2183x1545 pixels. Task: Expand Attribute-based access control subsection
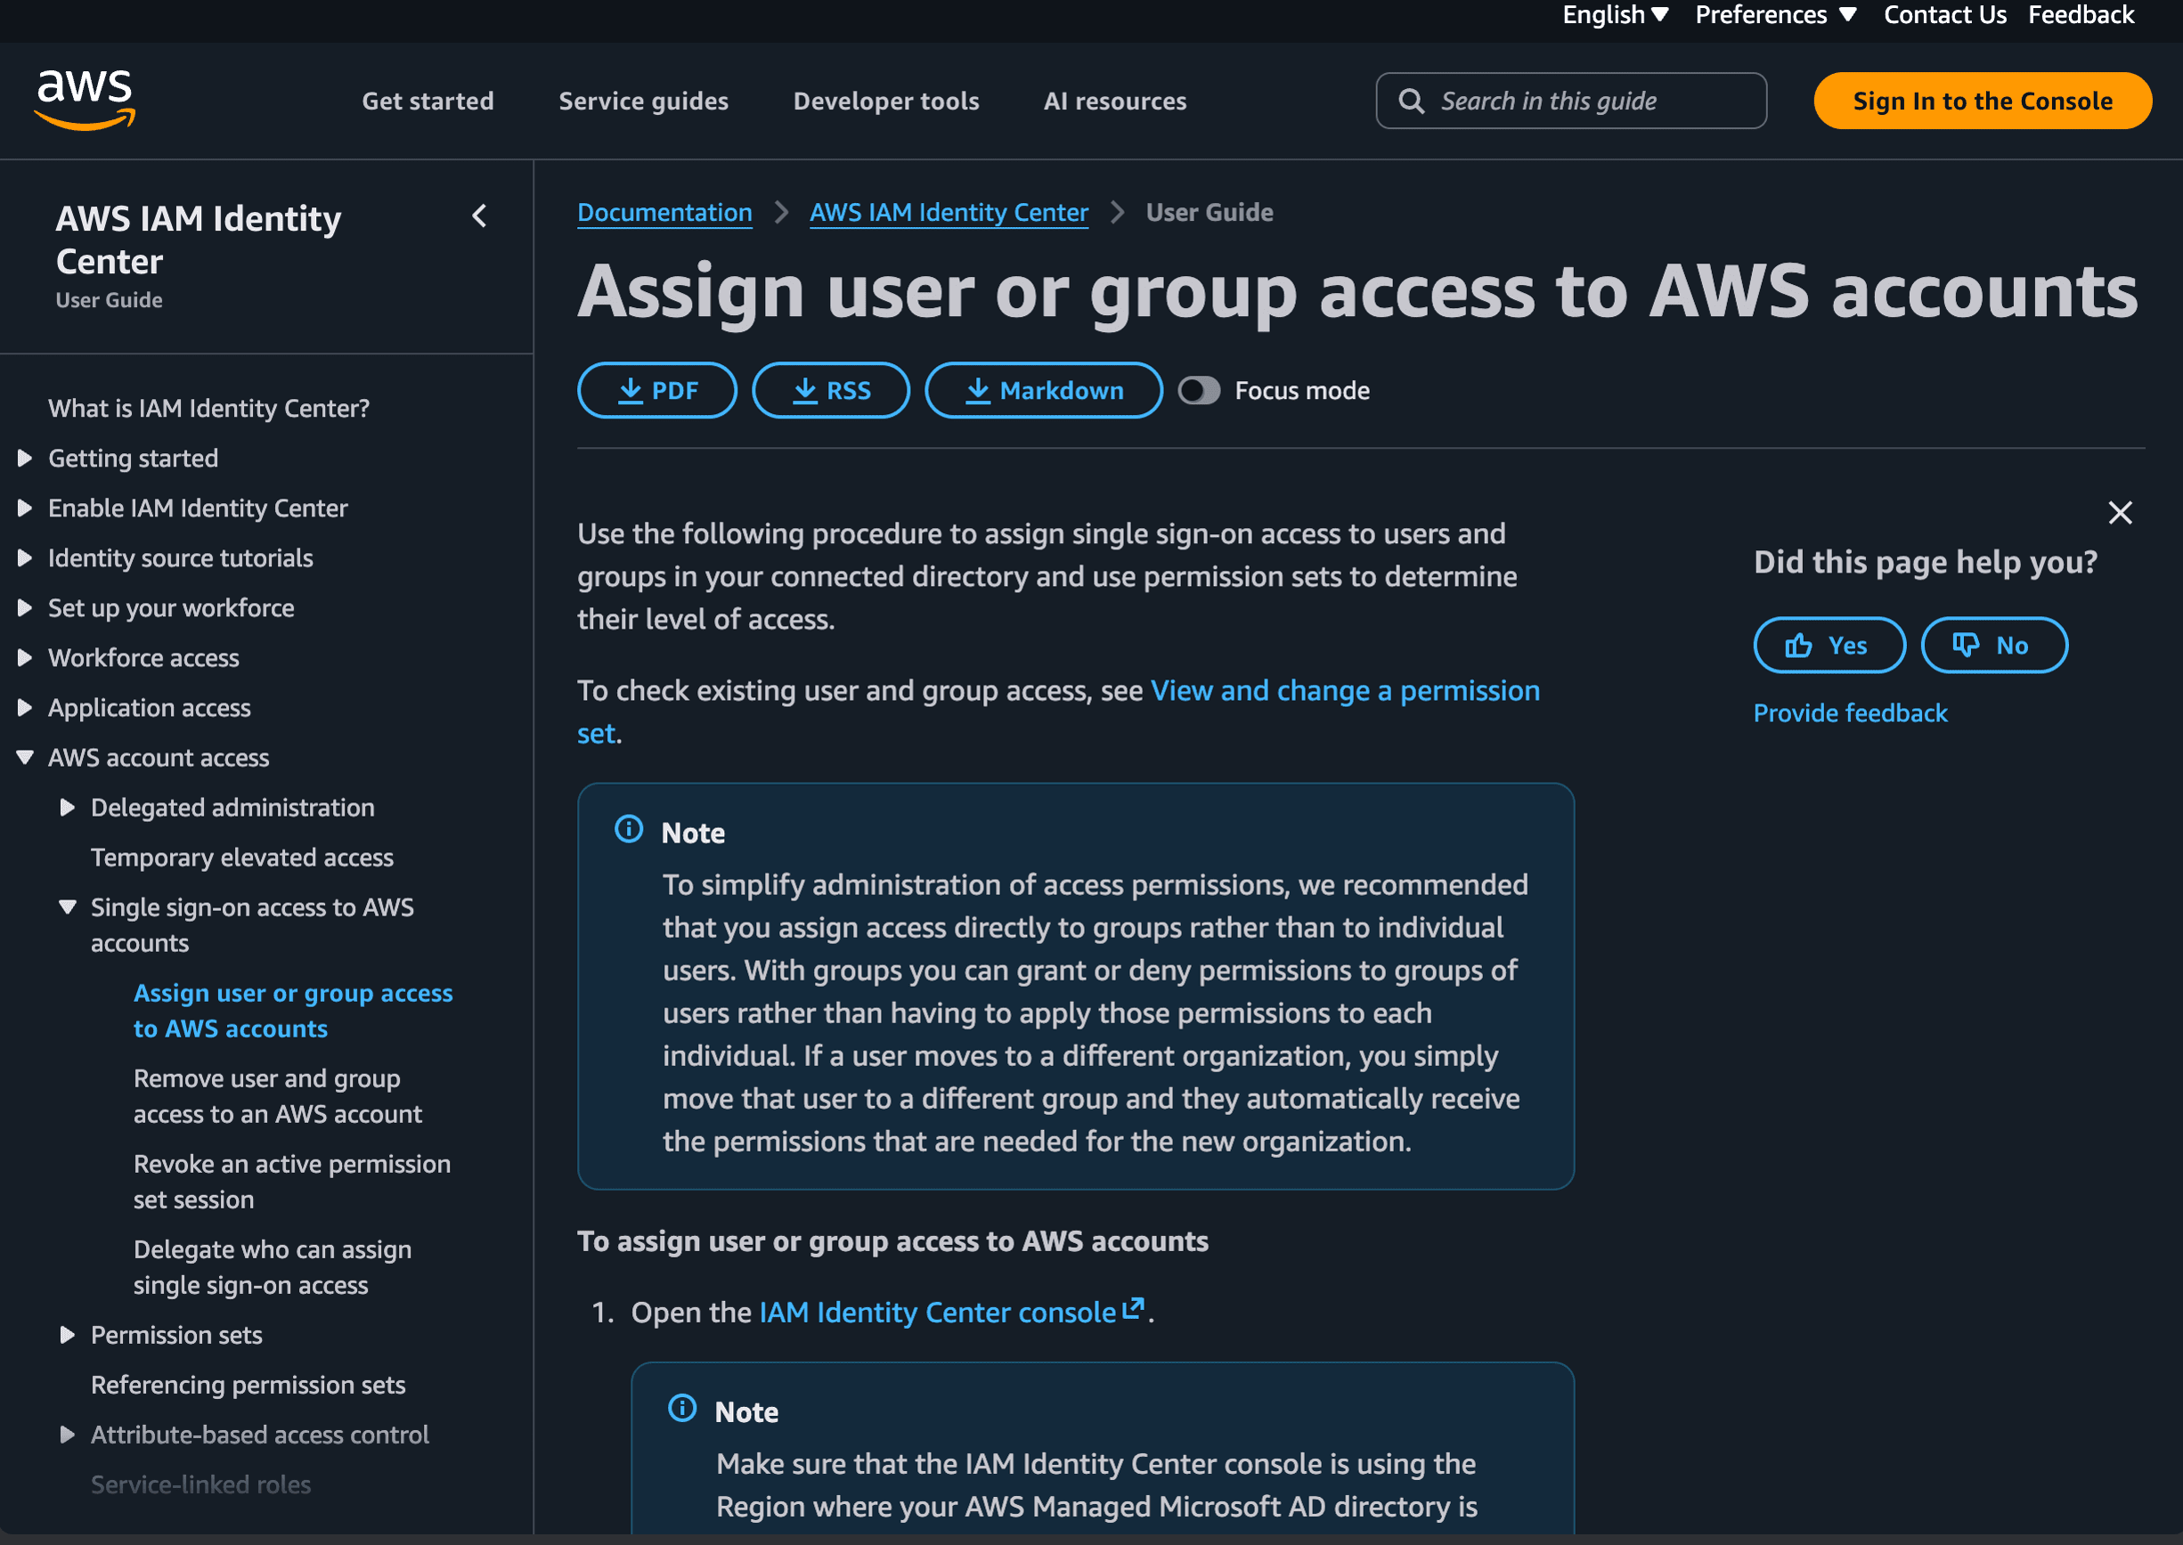[x=68, y=1435]
